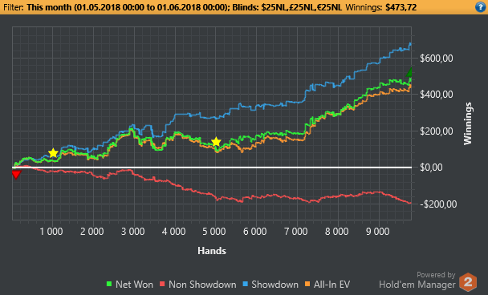Click the $400,00 axis label

click(437, 95)
